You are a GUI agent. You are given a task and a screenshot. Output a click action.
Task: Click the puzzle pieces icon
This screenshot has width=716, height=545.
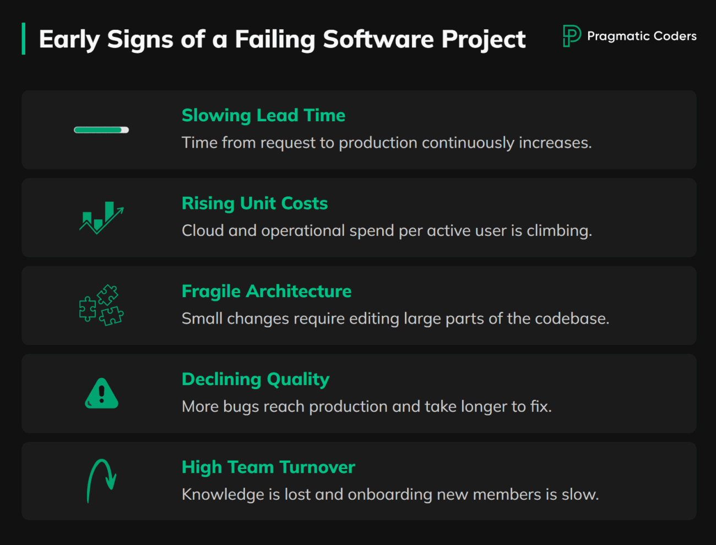click(101, 305)
